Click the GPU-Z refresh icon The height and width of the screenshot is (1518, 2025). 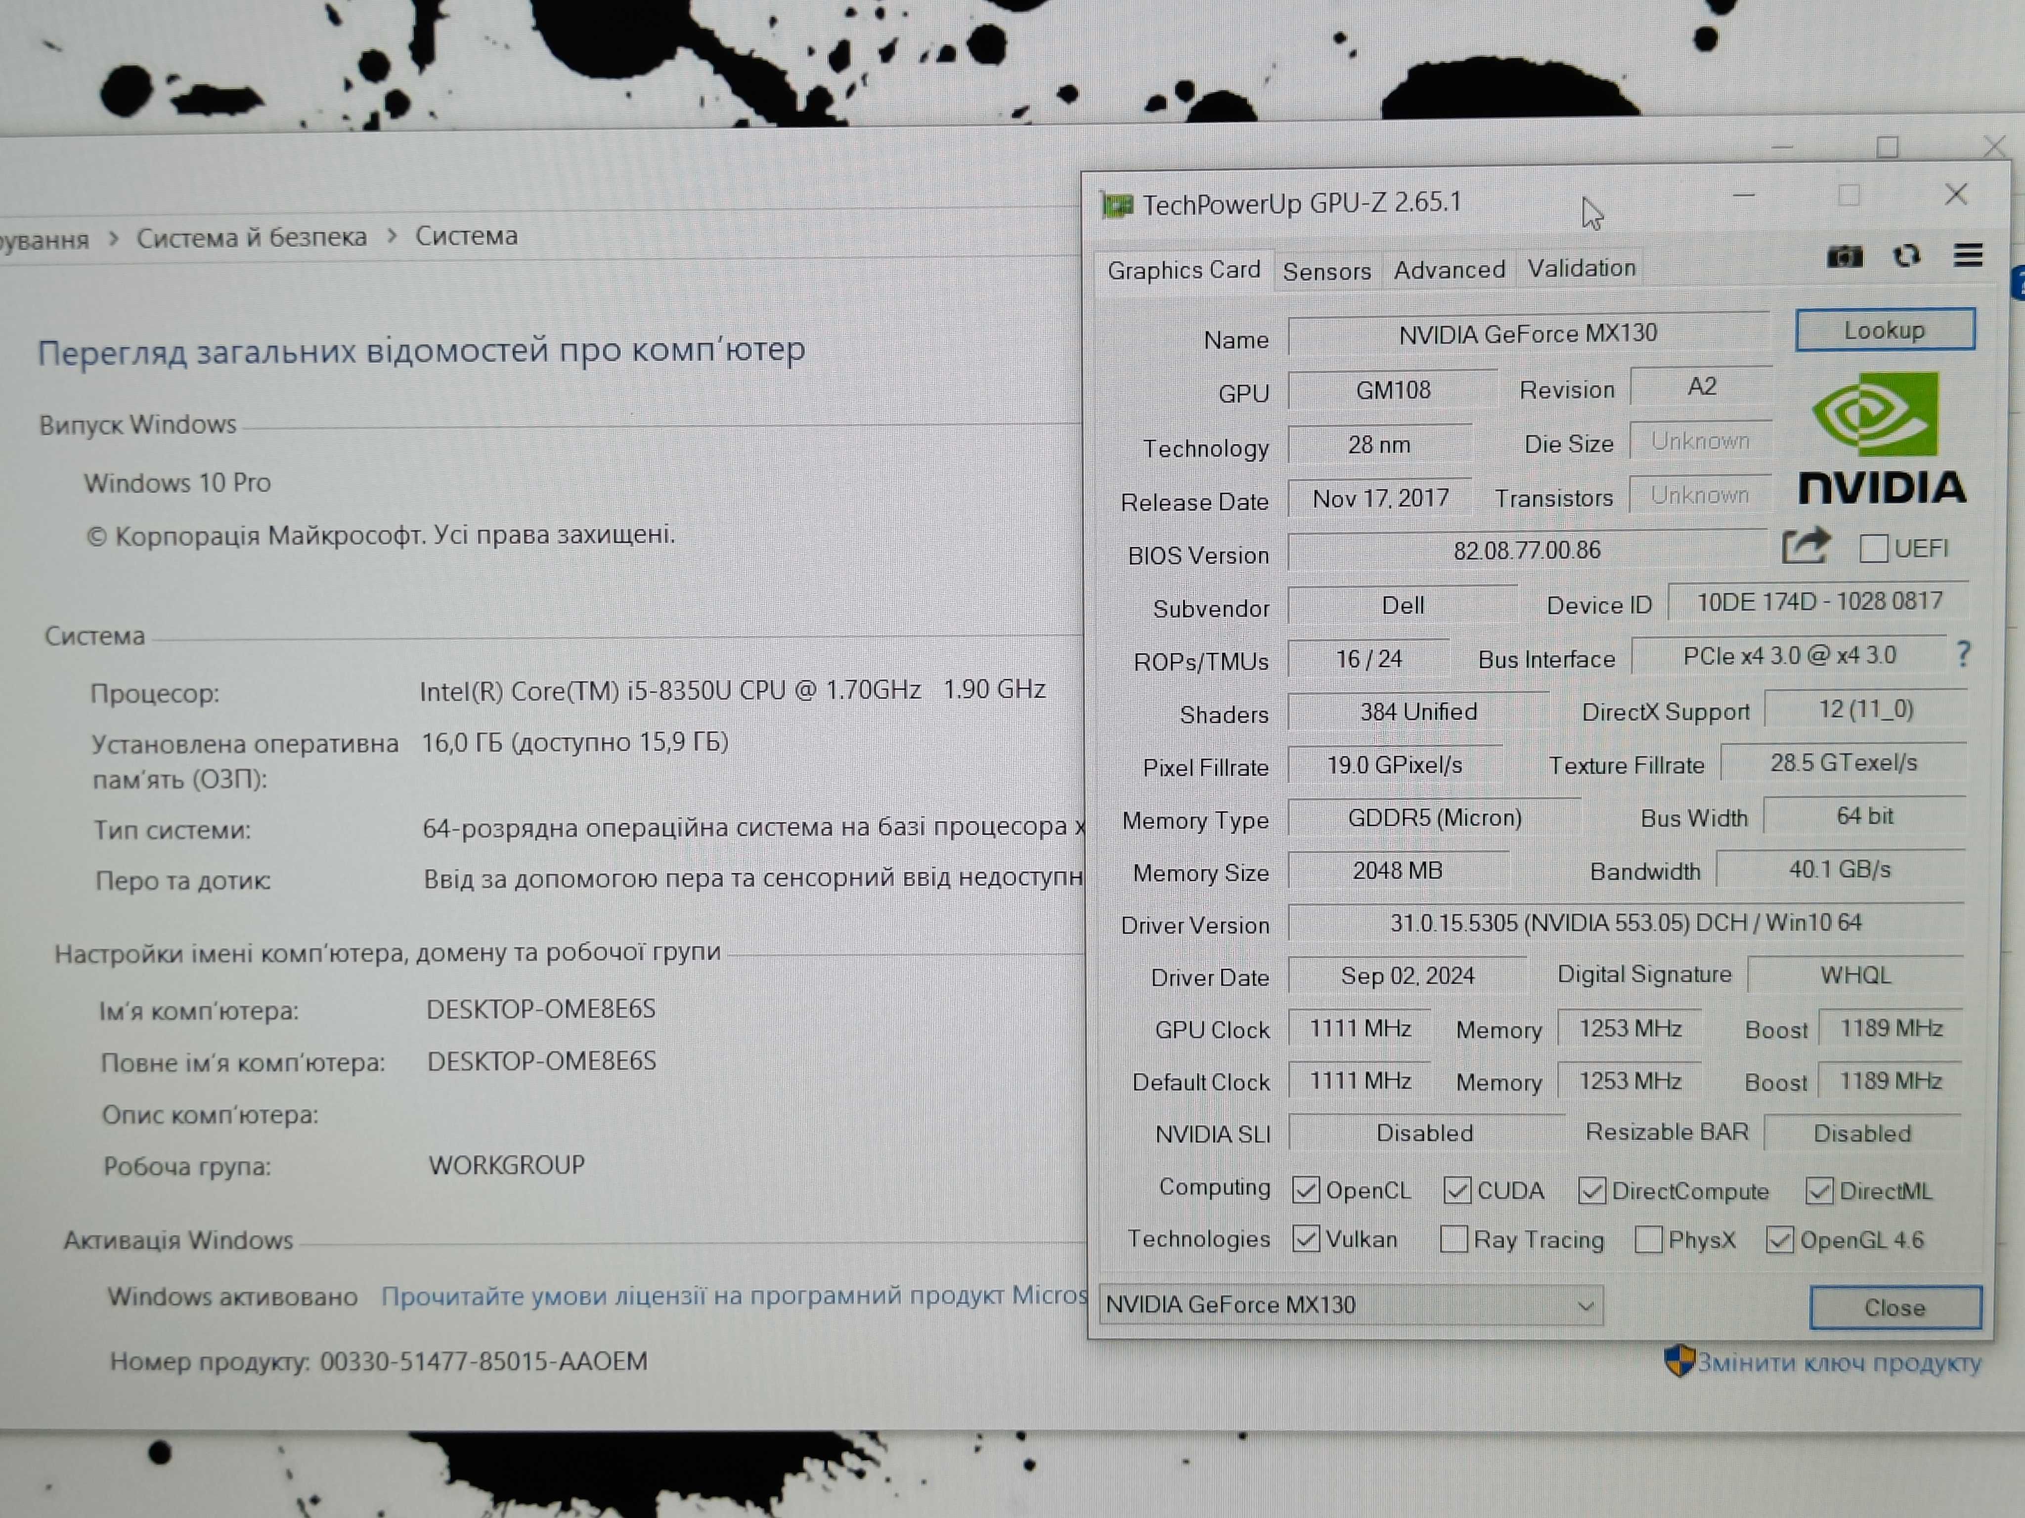(x=1906, y=256)
